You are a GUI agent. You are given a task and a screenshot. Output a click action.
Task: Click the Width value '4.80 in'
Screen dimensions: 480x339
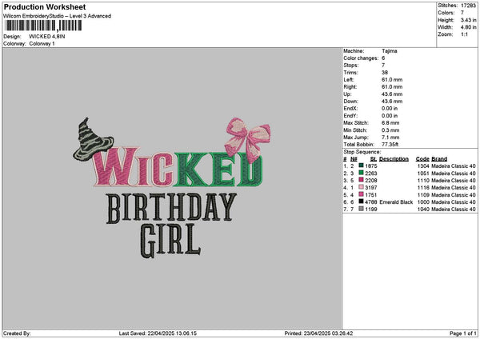(468, 27)
